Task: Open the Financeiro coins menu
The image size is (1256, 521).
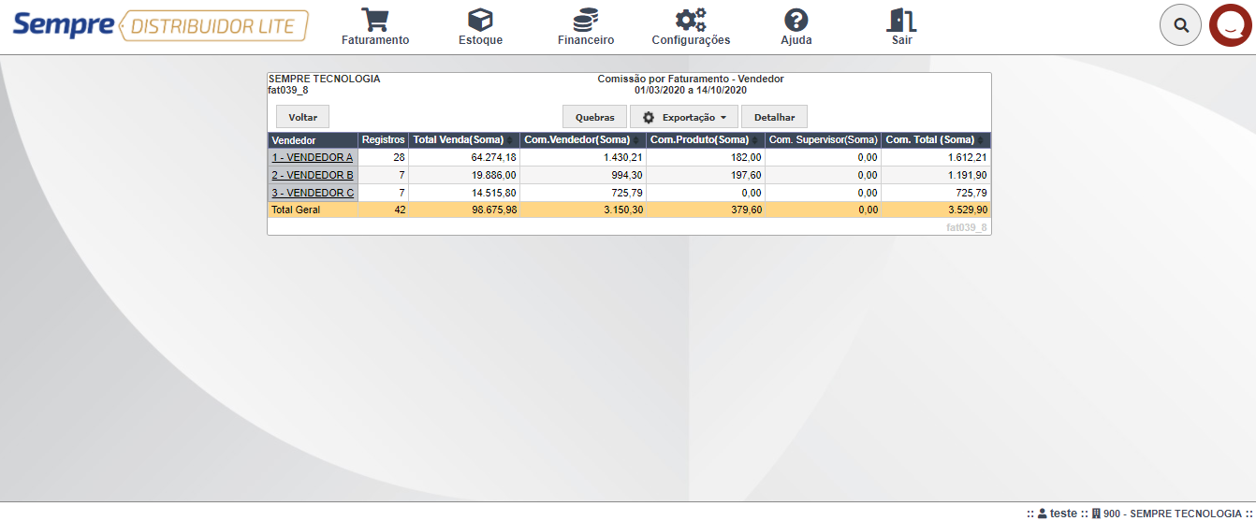Action: pos(586,27)
